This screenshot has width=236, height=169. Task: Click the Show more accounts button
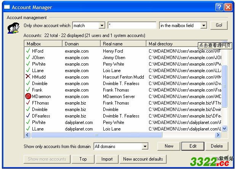coord(47,159)
